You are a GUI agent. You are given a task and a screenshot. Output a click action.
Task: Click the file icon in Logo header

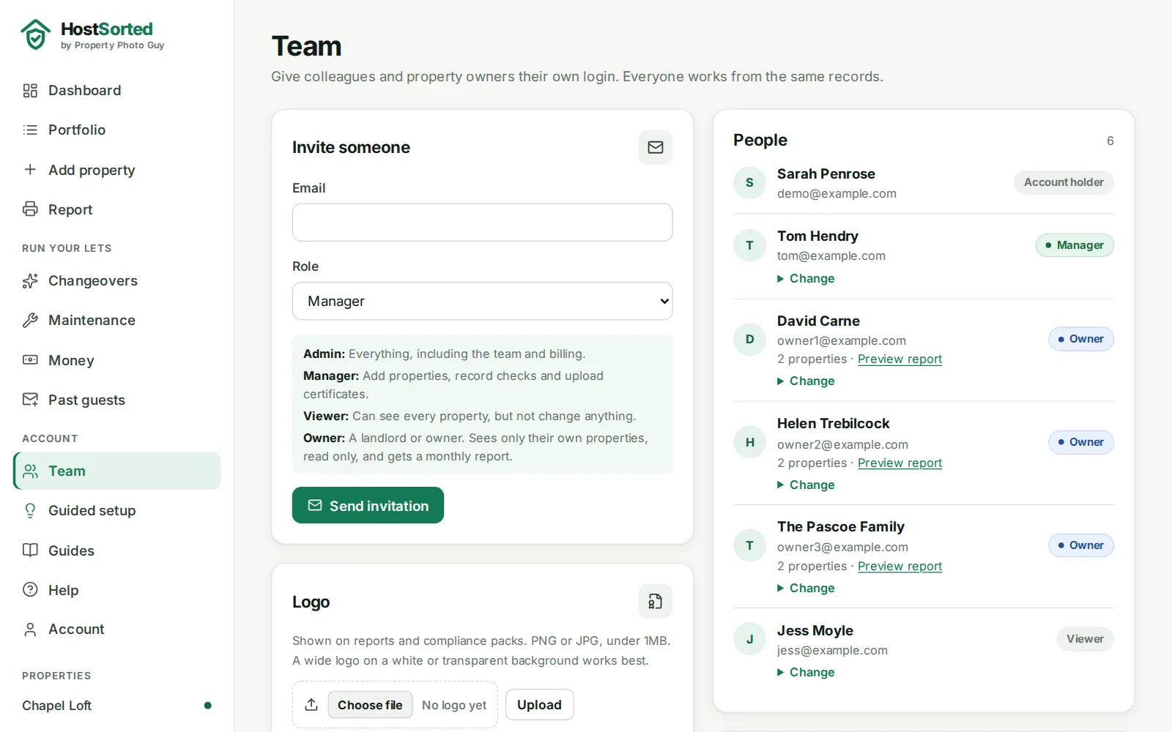pos(656,602)
